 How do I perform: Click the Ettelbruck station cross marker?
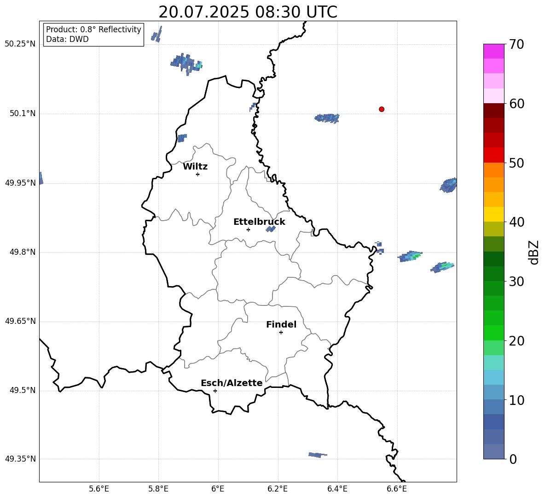248,229
